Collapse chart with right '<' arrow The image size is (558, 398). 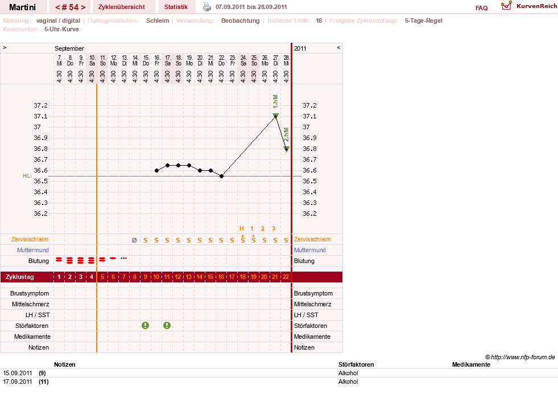338,48
